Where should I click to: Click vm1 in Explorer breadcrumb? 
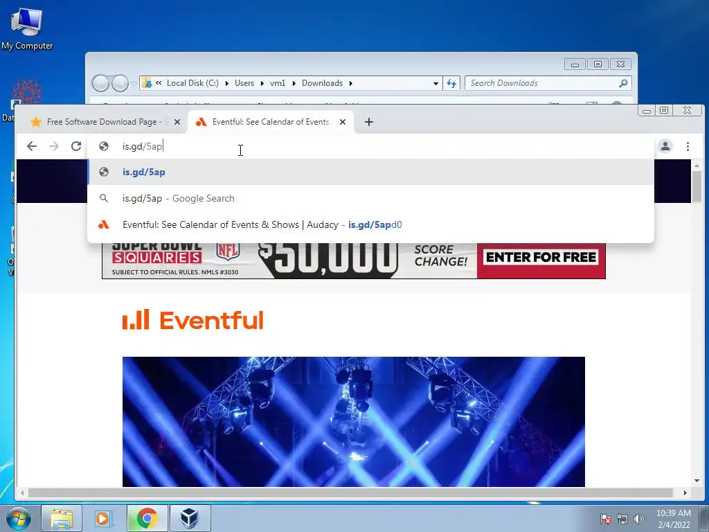pyautogui.click(x=278, y=83)
